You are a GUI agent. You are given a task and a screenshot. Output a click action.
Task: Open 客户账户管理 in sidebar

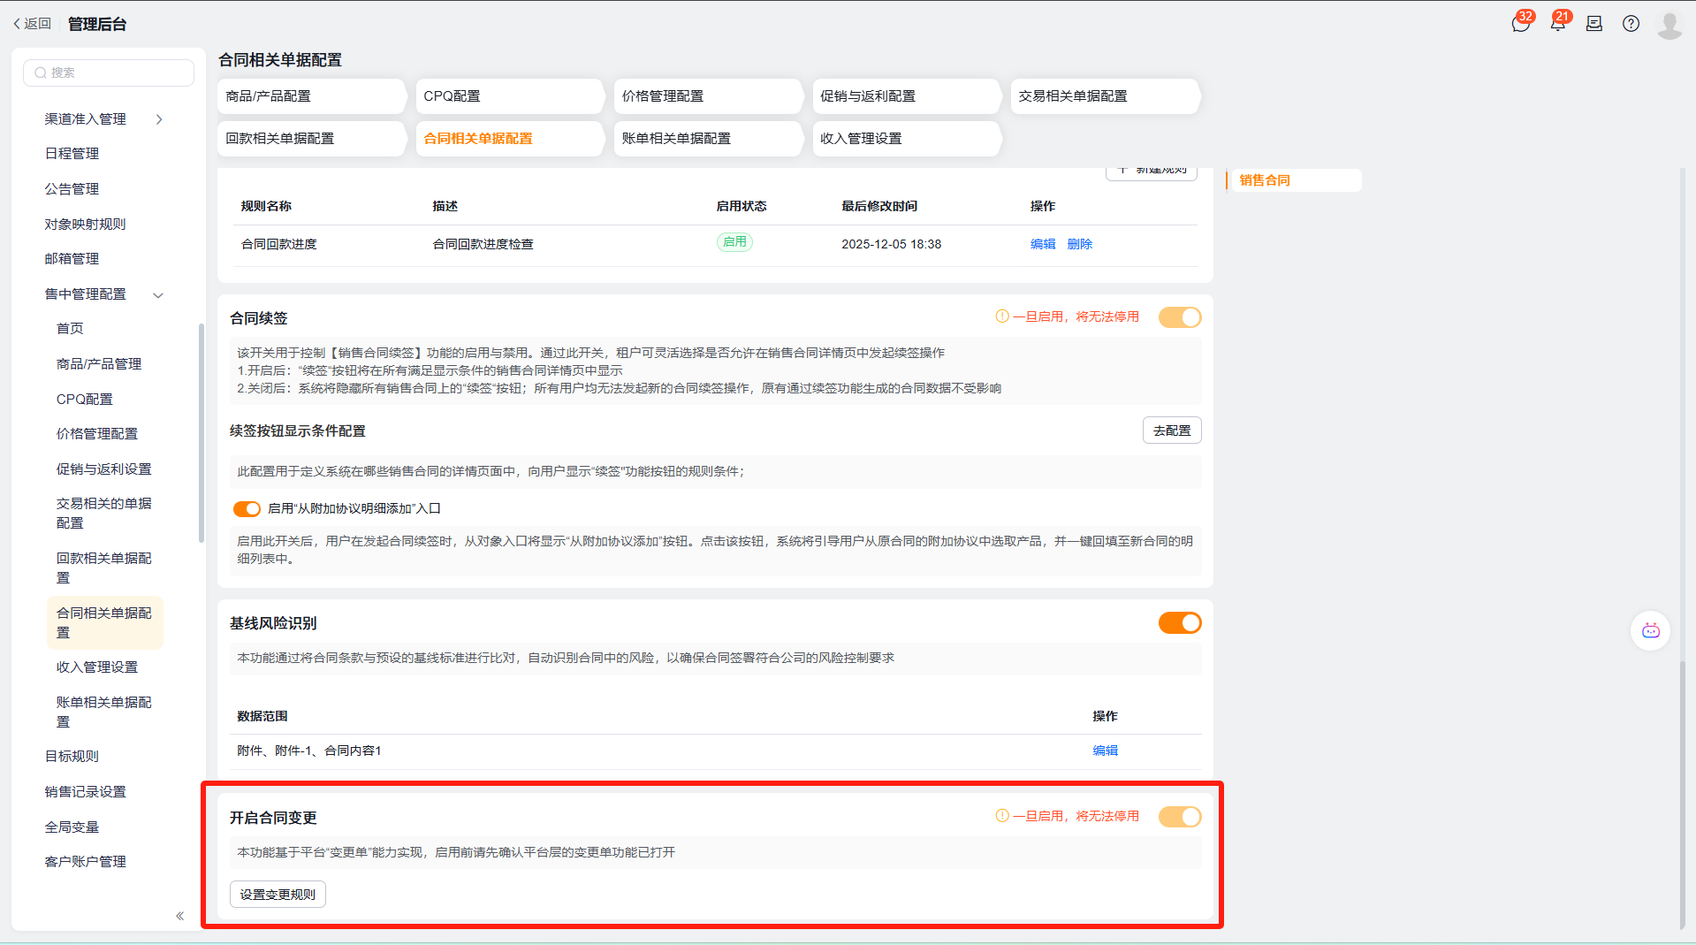tap(85, 862)
